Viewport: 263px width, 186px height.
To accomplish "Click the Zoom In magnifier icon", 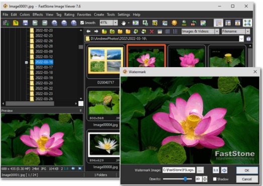I will coord(54,23).
